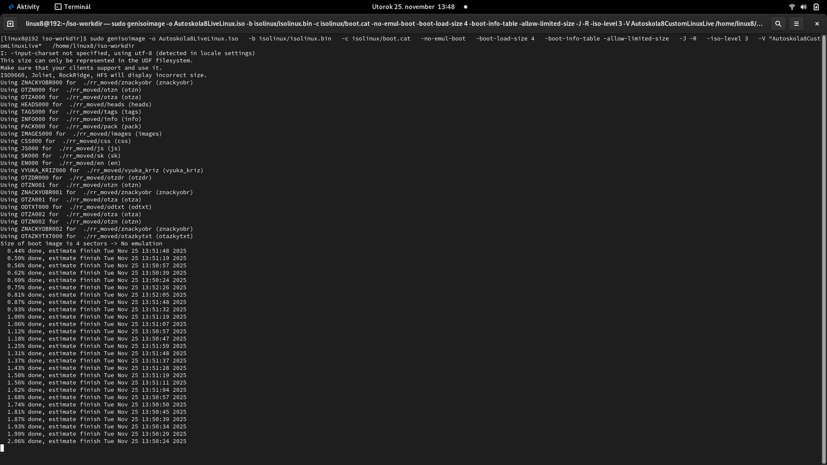
Task: Expand the system status tray menu
Action: point(803,6)
